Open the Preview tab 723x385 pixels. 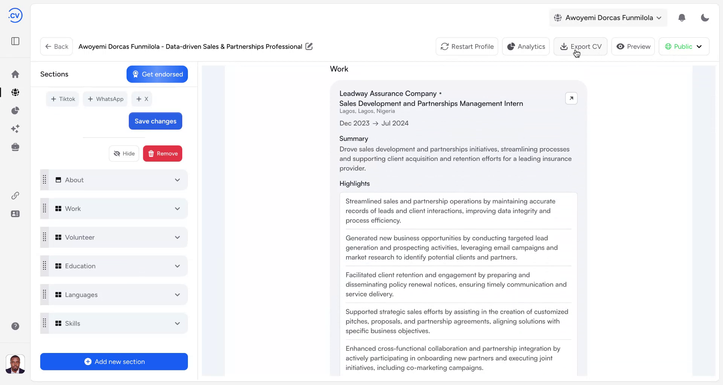[633, 46]
